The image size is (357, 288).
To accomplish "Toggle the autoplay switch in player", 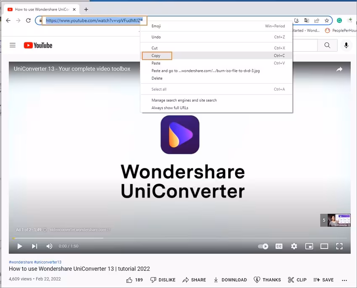I will (263, 246).
